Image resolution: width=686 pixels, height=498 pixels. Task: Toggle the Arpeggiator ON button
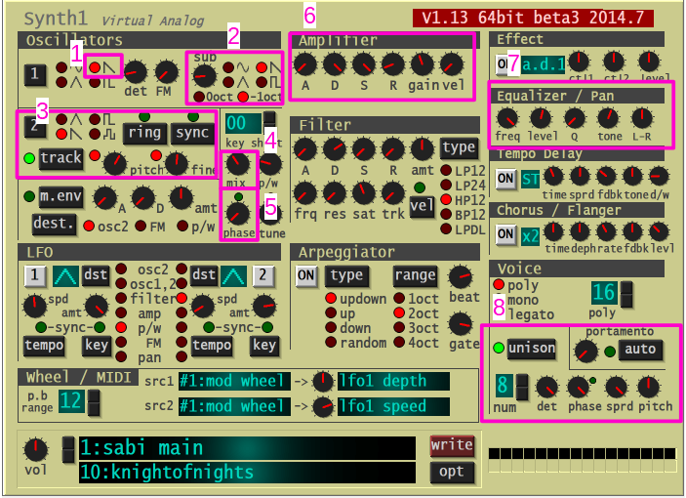coord(305,275)
